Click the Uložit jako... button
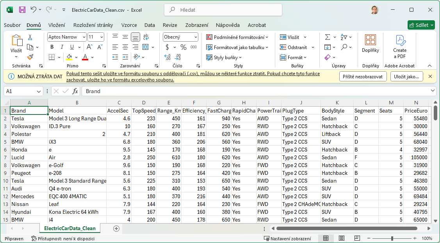 [406, 76]
